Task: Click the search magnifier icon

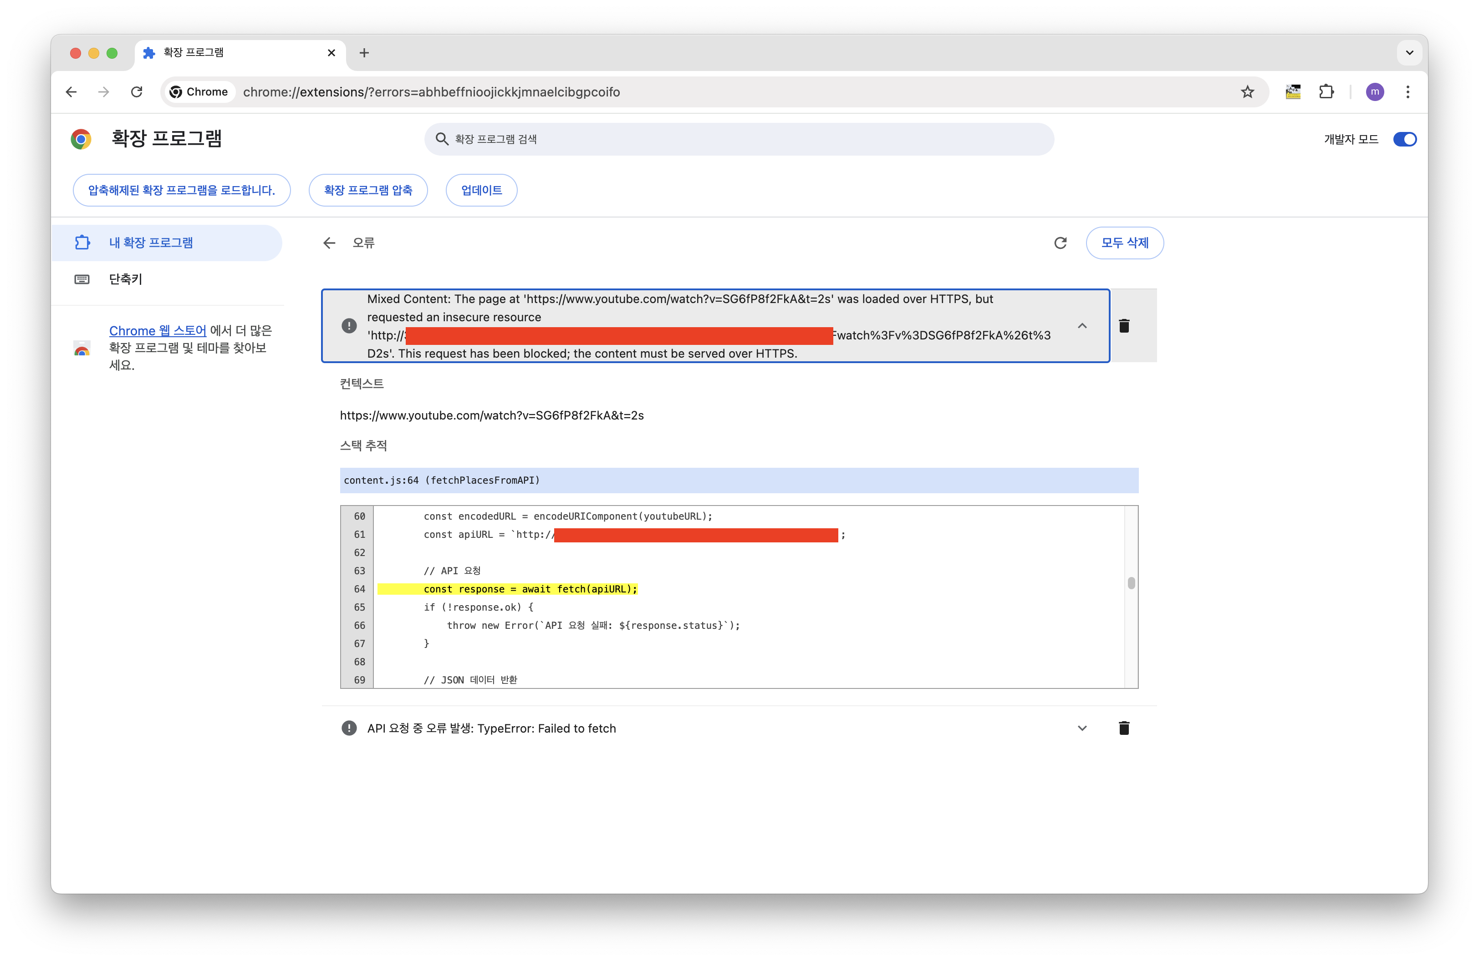Action: click(442, 139)
